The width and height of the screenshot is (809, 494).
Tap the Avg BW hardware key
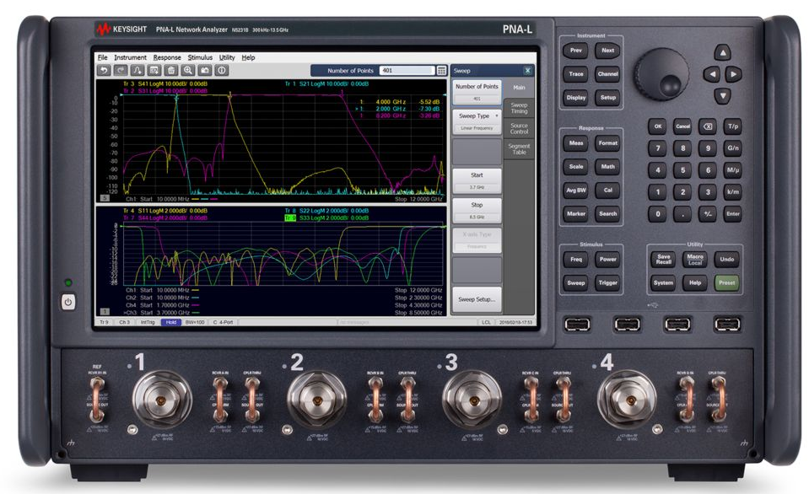pyautogui.click(x=576, y=191)
